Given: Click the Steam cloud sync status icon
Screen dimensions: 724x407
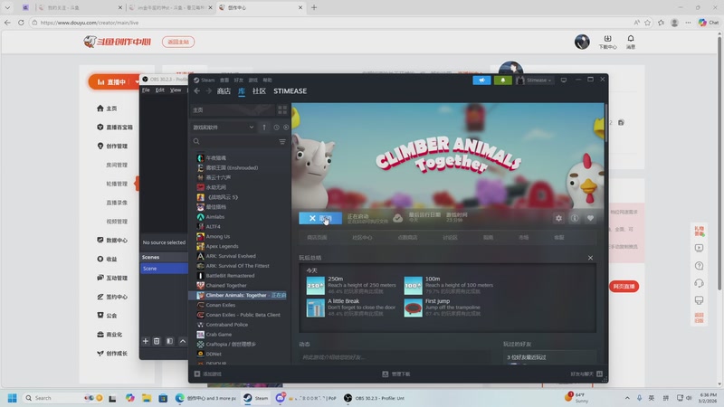Looking at the screenshot, I should 397,218.
